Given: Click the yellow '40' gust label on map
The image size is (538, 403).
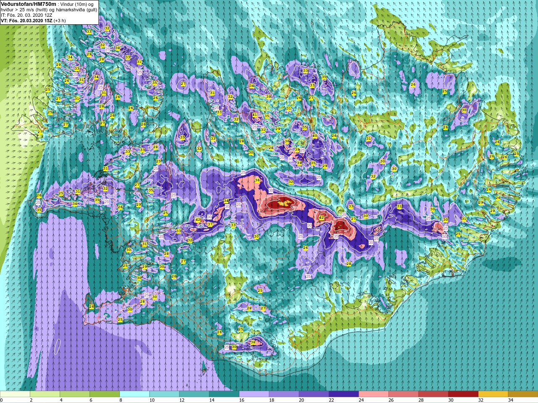Looking at the screenshot, I should tap(315, 136).
